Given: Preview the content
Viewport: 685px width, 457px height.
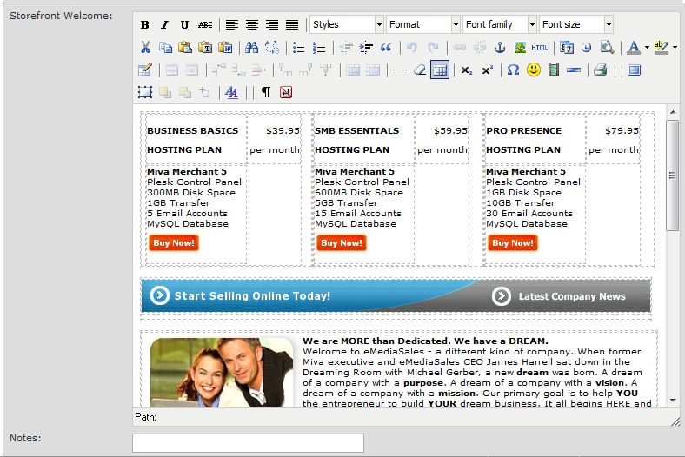Looking at the screenshot, I should (x=607, y=47).
